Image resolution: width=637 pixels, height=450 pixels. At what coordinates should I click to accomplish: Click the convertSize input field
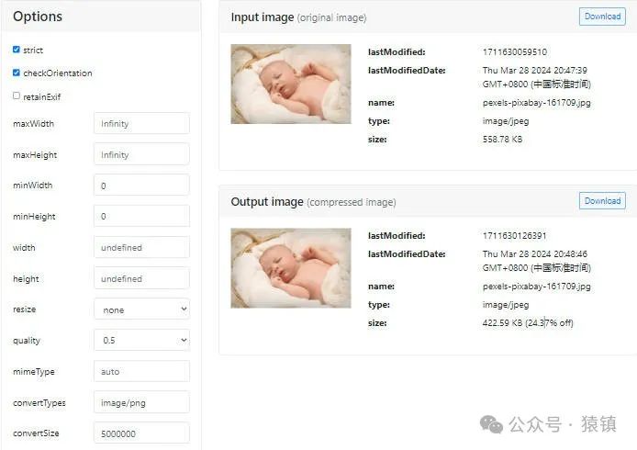pos(141,433)
